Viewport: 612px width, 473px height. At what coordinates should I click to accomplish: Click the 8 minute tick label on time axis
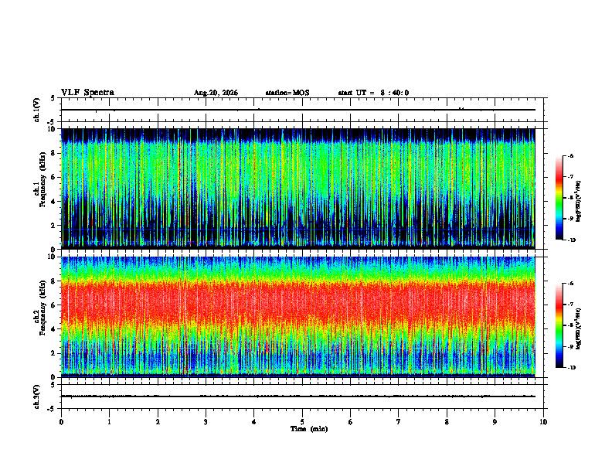pyautogui.click(x=447, y=422)
